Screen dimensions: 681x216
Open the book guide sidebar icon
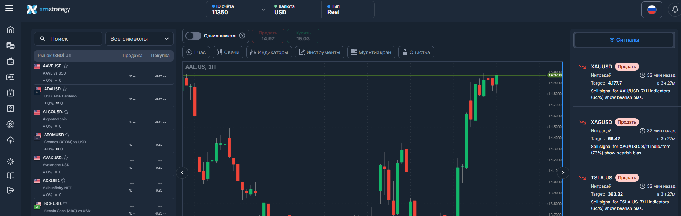click(10, 176)
